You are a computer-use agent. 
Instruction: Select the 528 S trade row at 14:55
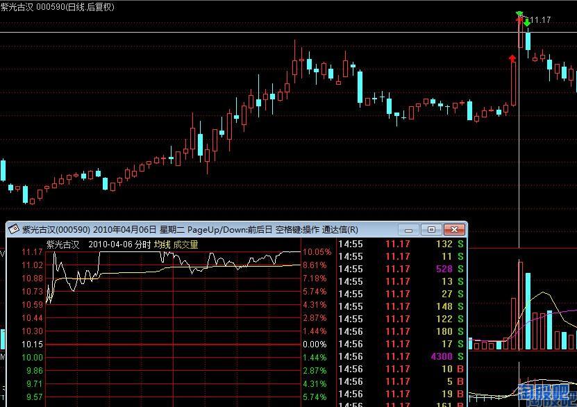coord(401,269)
